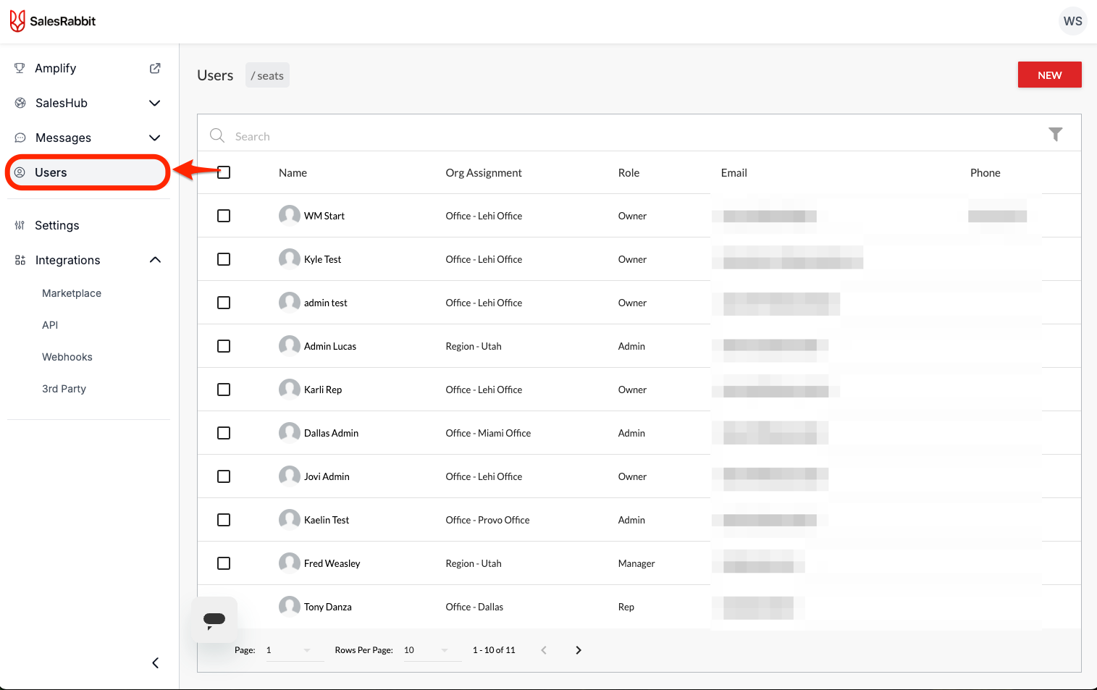Click Kyle Test's avatar icon
The height and width of the screenshot is (690, 1097).
click(290, 259)
